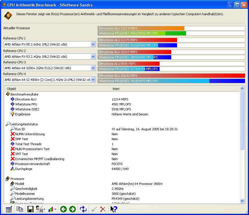Select the Dhrystone ALU result row
249x215 pixels.
(122, 99)
